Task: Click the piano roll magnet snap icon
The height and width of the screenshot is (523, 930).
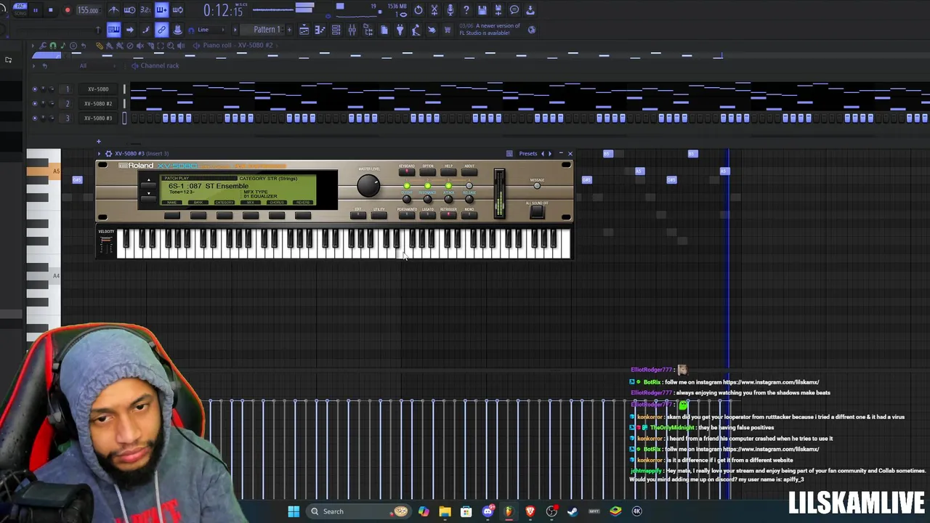Action: pyautogui.click(x=52, y=46)
